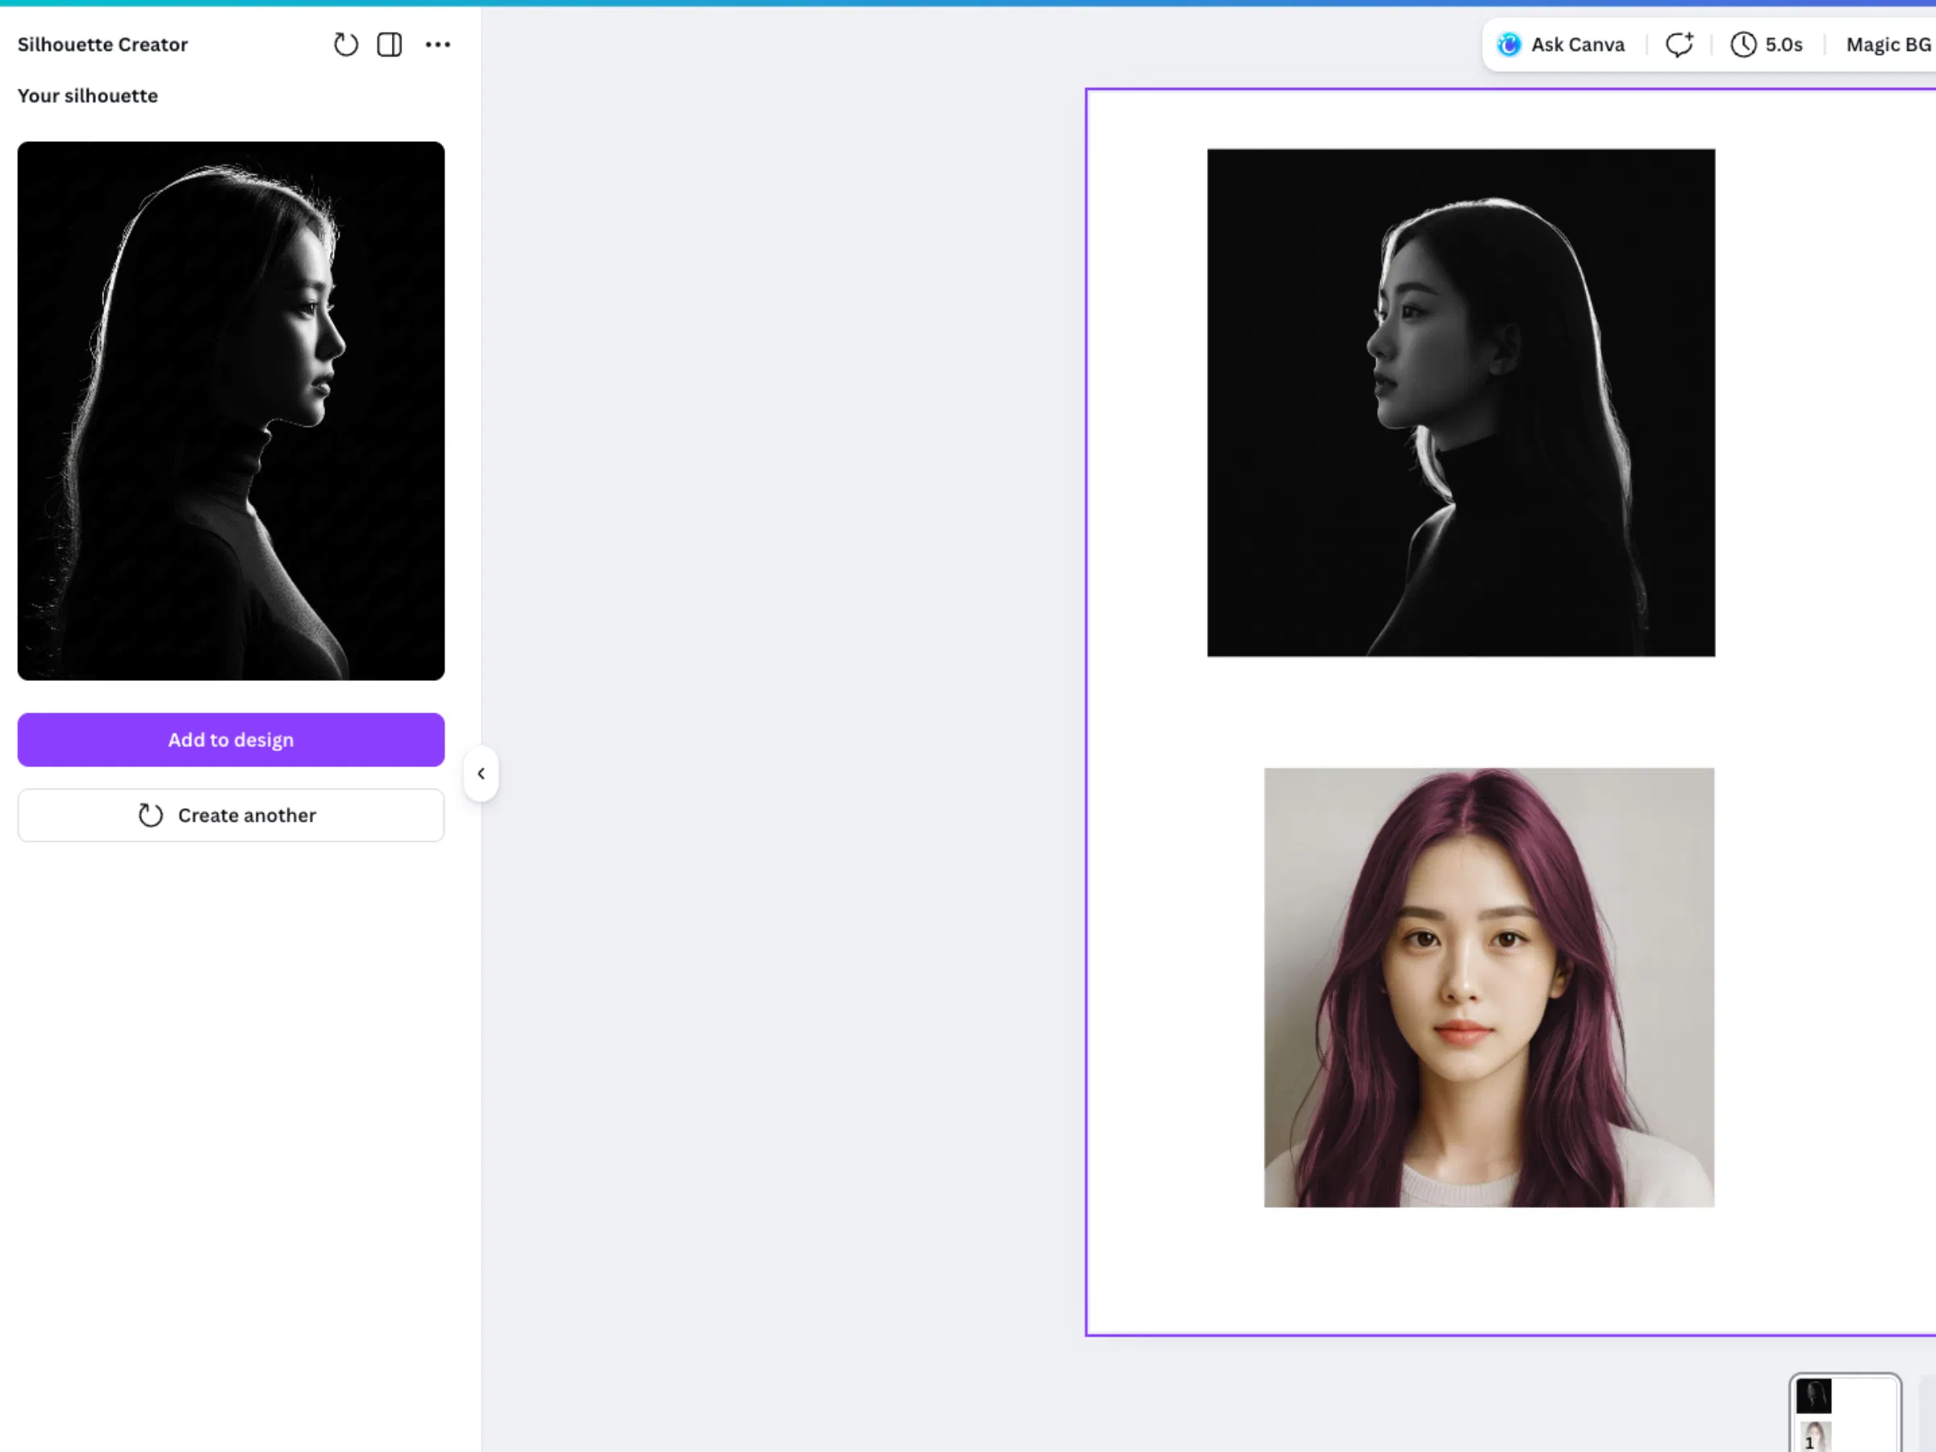Open Magic BG tool
1936x1452 pixels.
(1888, 44)
